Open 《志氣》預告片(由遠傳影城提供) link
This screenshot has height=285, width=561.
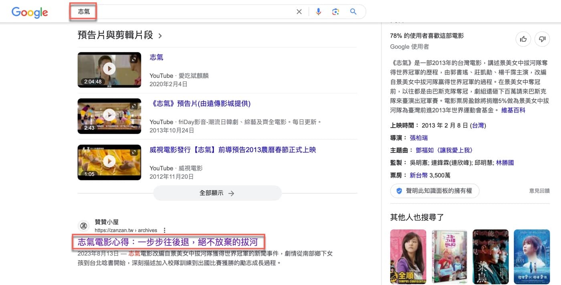[200, 104]
